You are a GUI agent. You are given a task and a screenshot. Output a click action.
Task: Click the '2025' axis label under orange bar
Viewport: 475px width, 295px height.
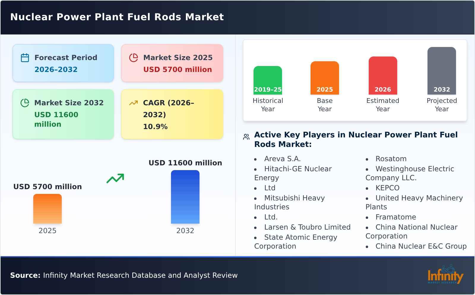(47, 231)
